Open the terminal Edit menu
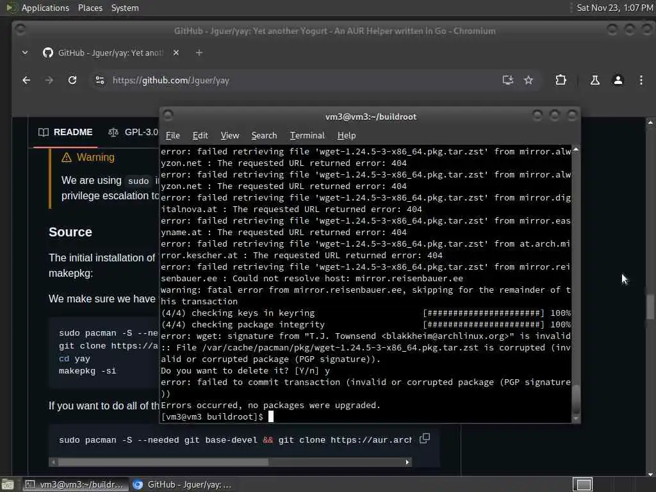The width and height of the screenshot is (656, 492). click(x=200, y=136)
